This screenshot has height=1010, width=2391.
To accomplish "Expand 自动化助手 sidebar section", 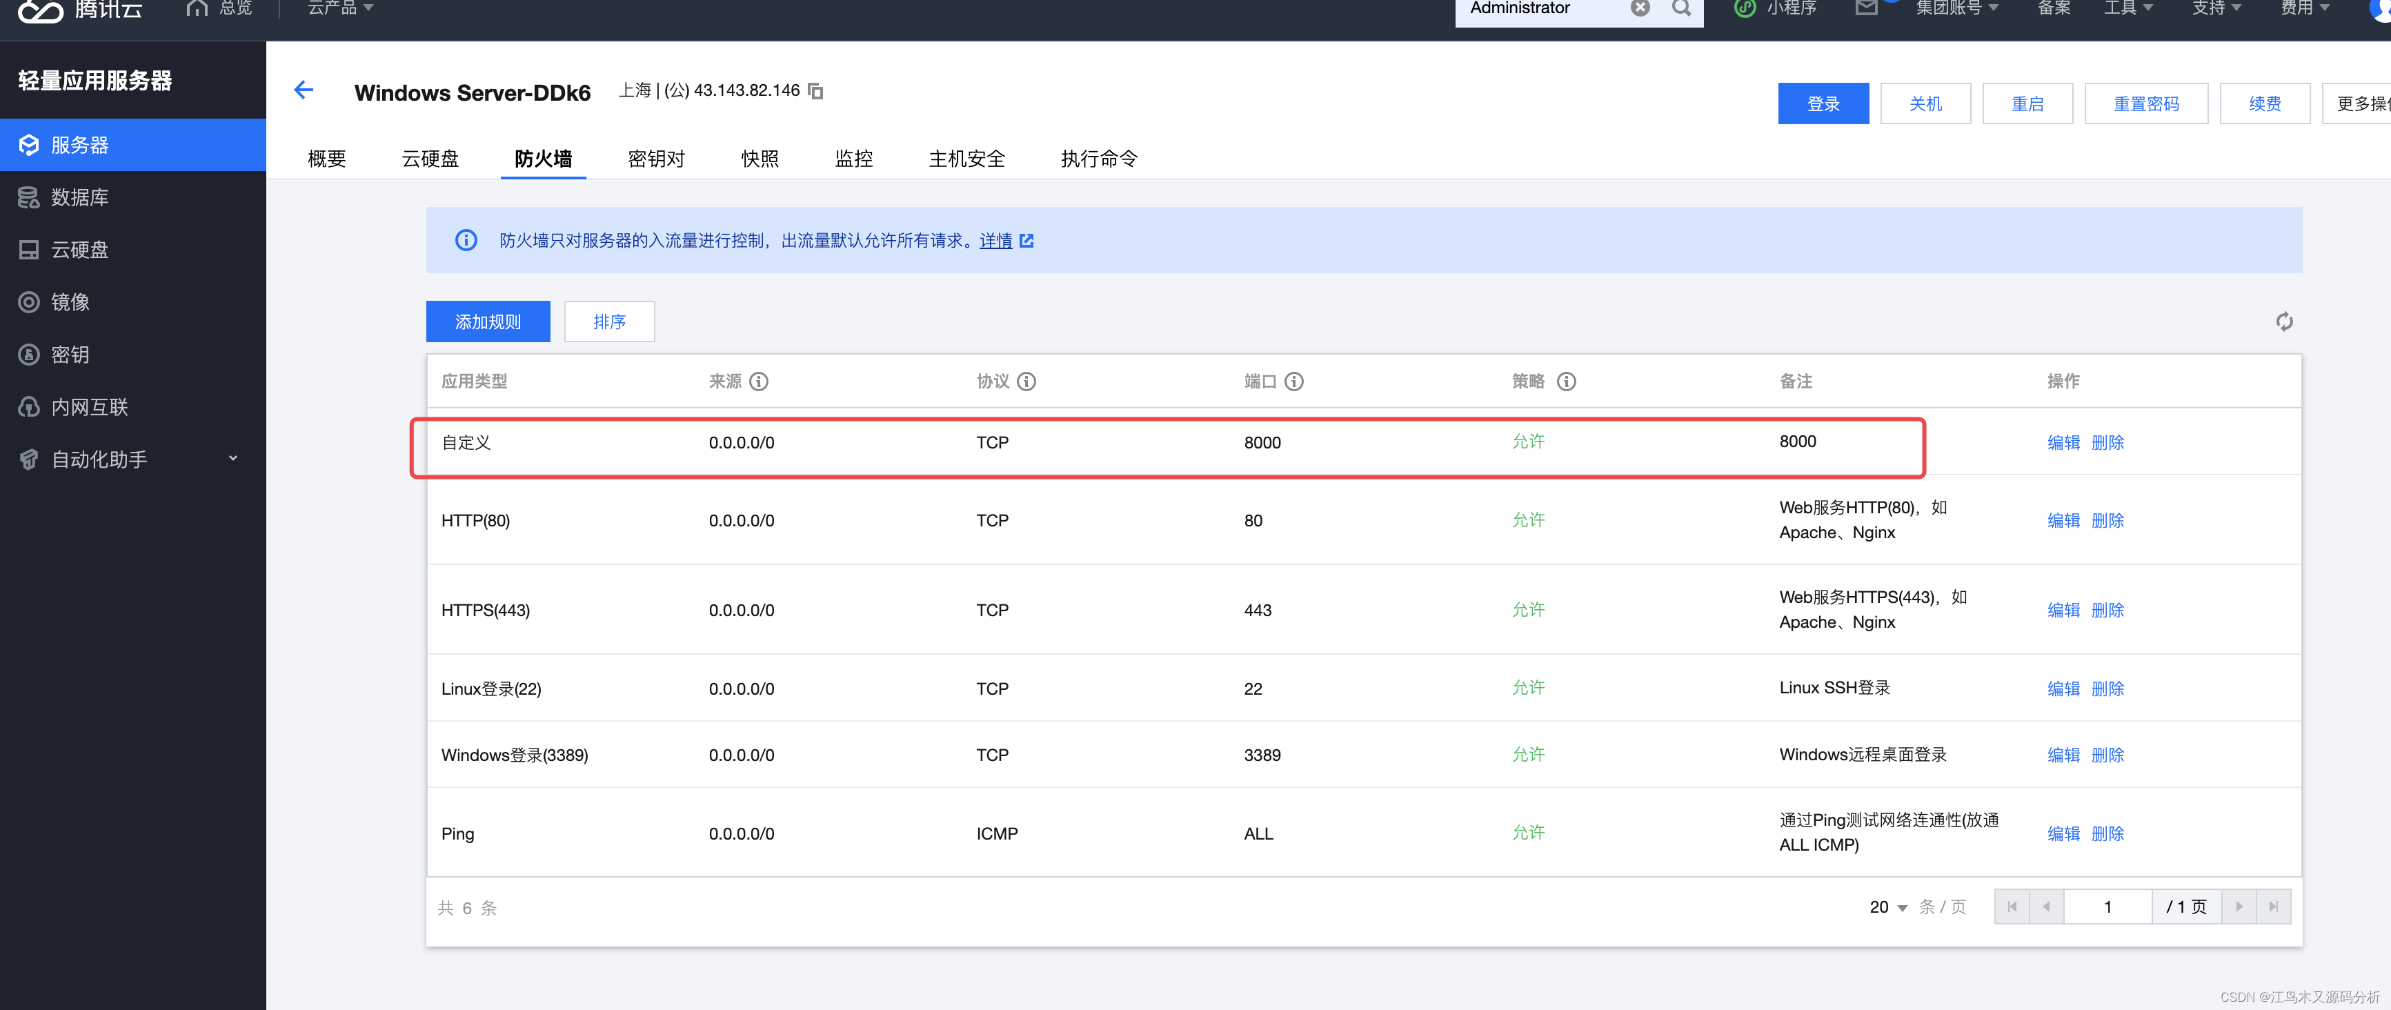I will pyautogui.click(x=132, y=459).
